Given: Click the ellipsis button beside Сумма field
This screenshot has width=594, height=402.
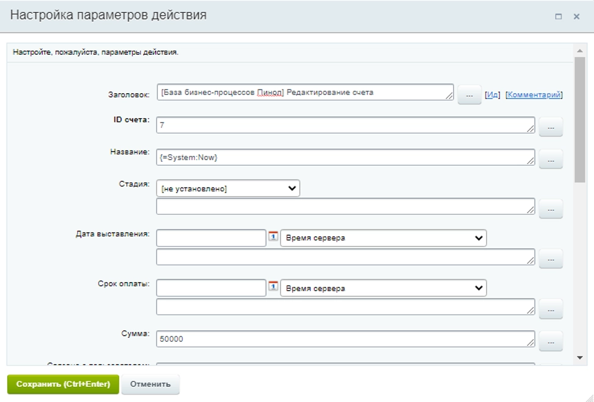Looking at the screenshot, I should click(x=551, y=341).
